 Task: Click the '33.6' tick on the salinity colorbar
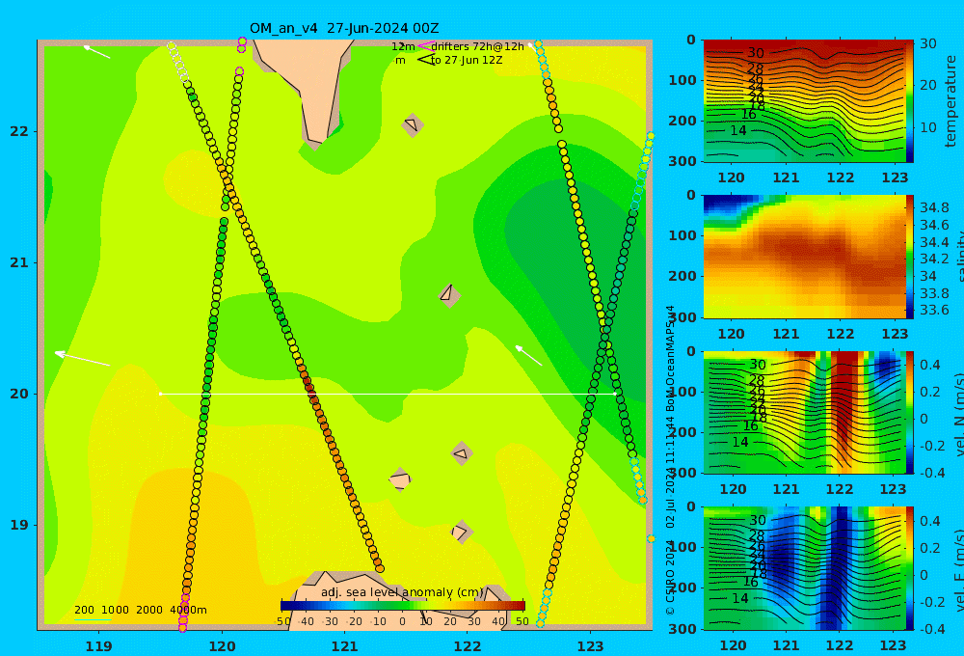tap(934, 310)
